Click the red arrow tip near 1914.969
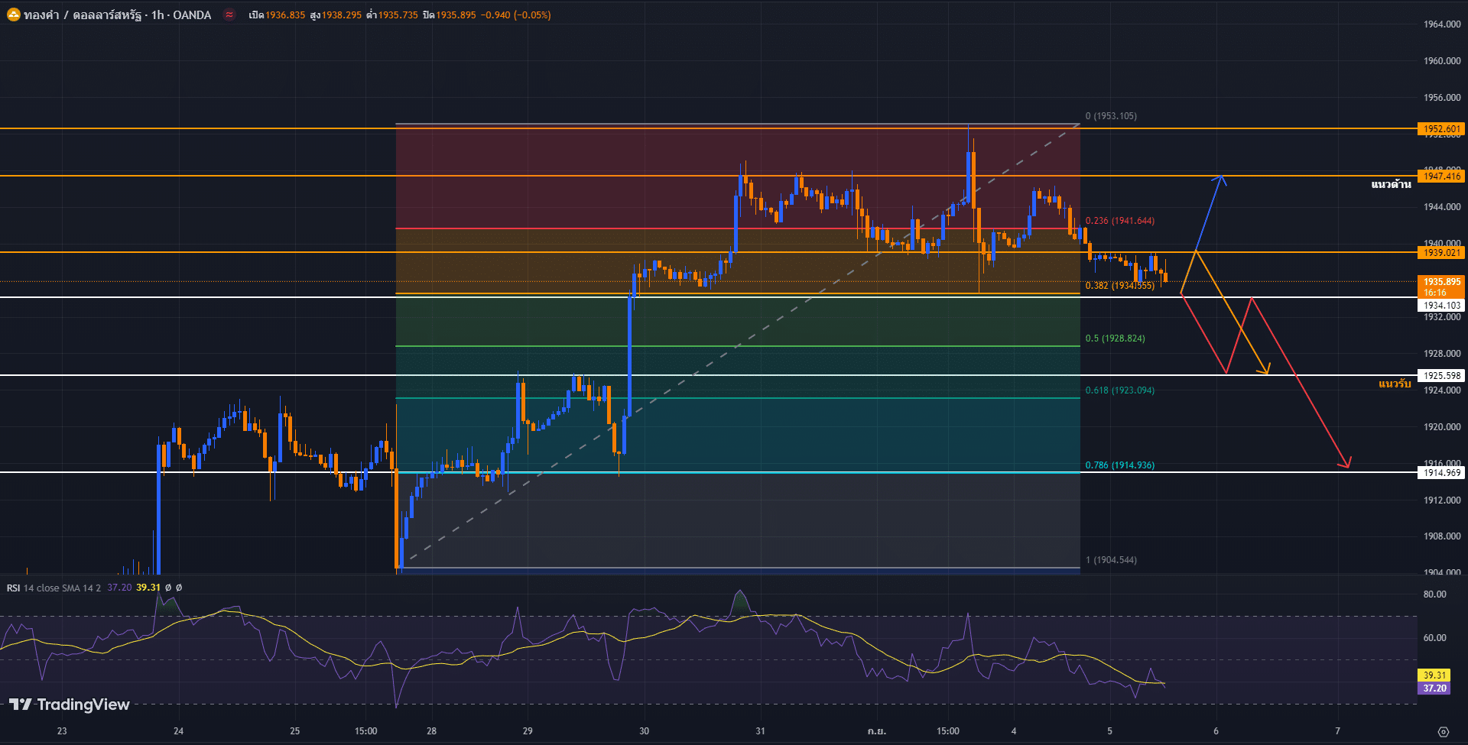Image resolution: width=1468 pixels, height=745 pixels. 1346,465
